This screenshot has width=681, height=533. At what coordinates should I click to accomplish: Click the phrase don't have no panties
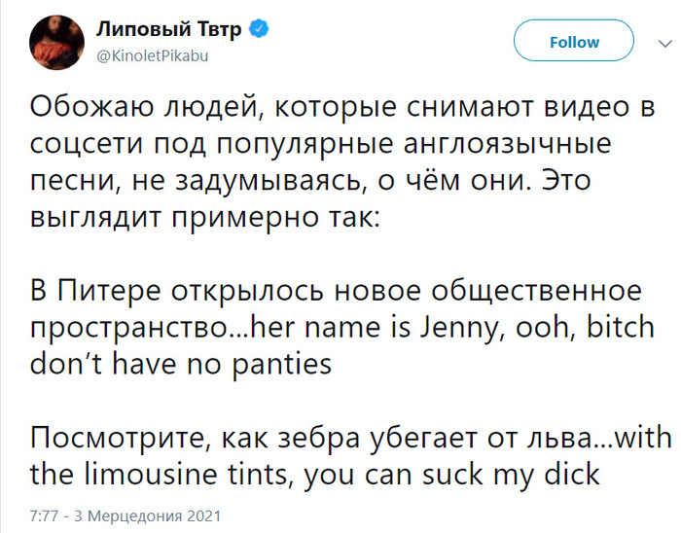[181, 364]
